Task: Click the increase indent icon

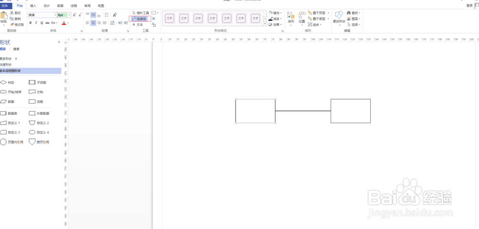Action: (x=126, y=23)
